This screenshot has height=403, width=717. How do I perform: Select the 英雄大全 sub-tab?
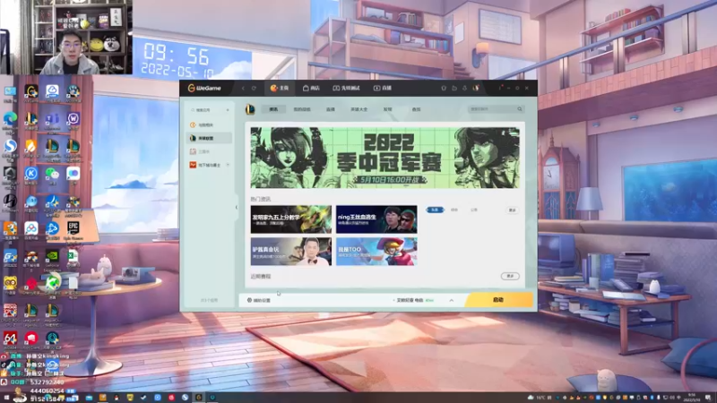pos(359,109)
